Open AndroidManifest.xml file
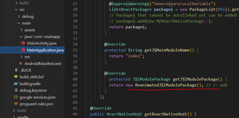The height and width of the screenshot is (118, 239). click(x=43, y=64)
